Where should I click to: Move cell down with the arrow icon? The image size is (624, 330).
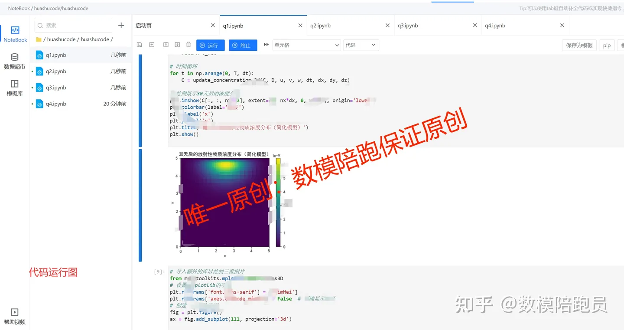[x=177, y=45]
